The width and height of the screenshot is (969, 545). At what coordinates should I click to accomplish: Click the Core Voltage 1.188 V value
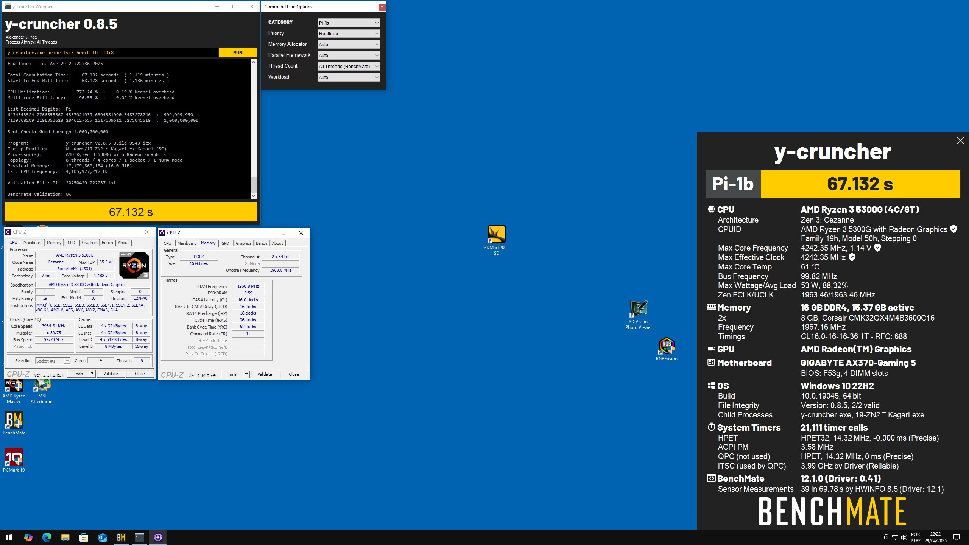point(101,276)
